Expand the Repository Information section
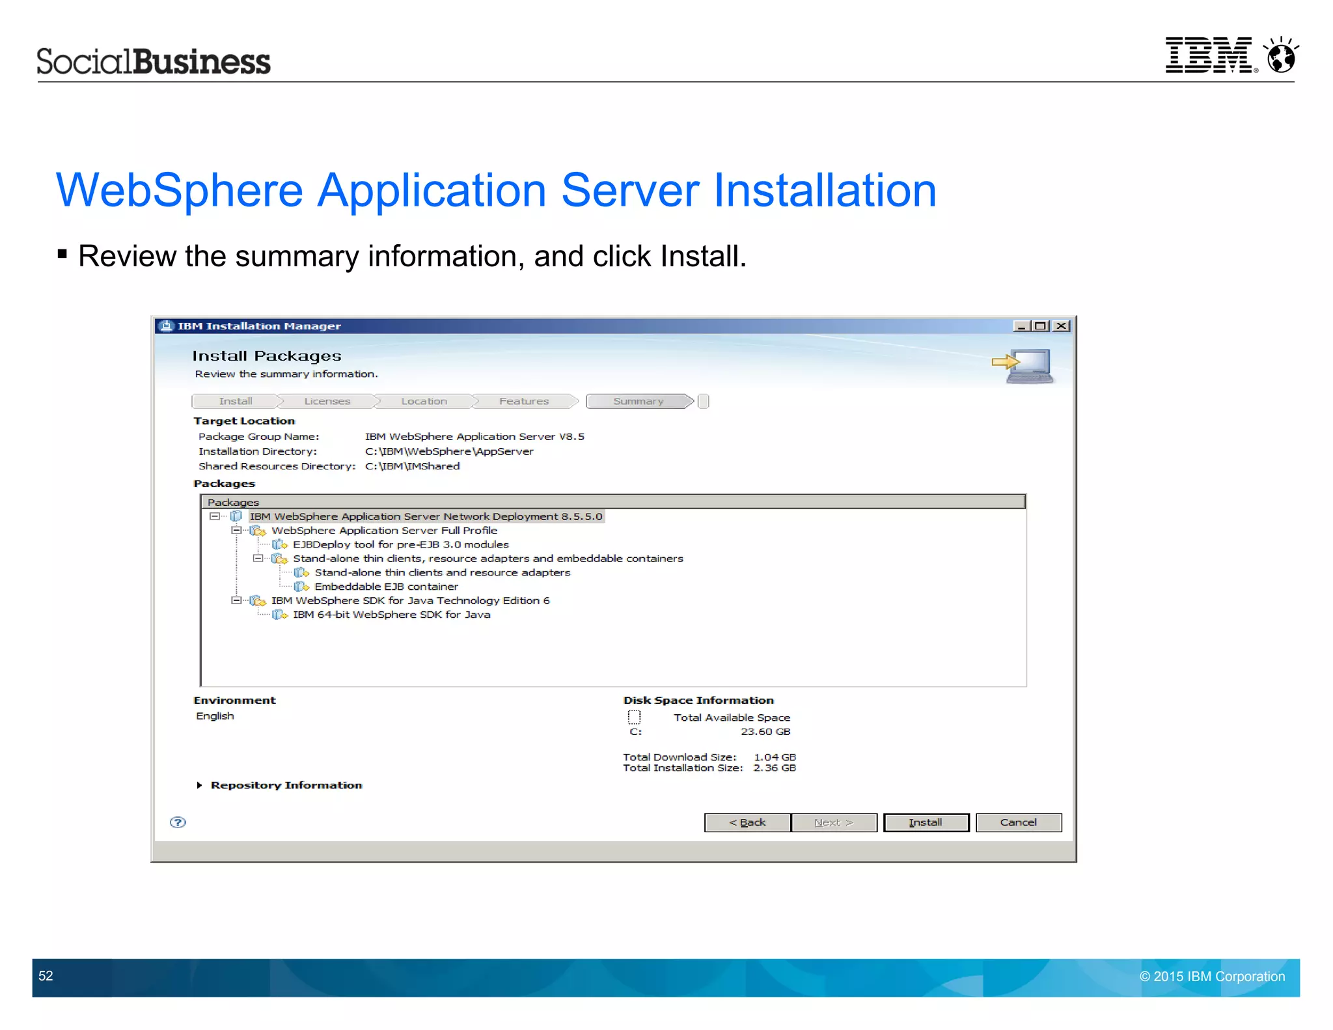 click(x=199, y=785)
